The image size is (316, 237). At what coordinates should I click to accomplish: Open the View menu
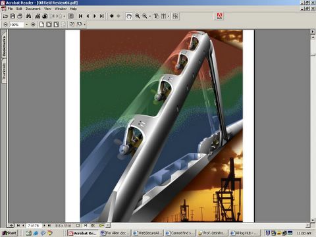[x=47, y=9]
